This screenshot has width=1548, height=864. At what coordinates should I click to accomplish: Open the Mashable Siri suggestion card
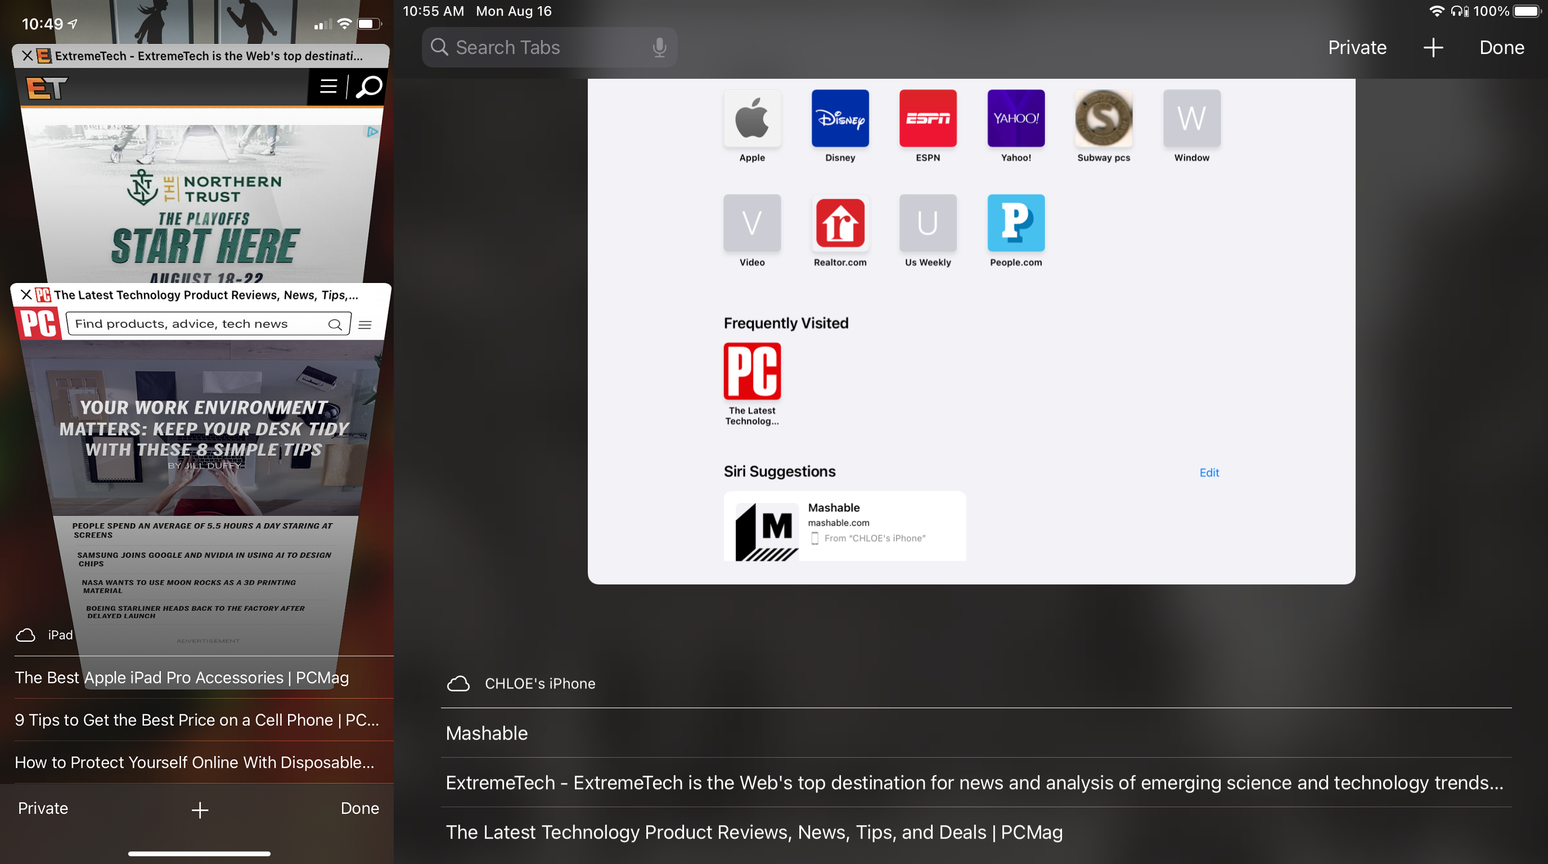pos(844,526)
